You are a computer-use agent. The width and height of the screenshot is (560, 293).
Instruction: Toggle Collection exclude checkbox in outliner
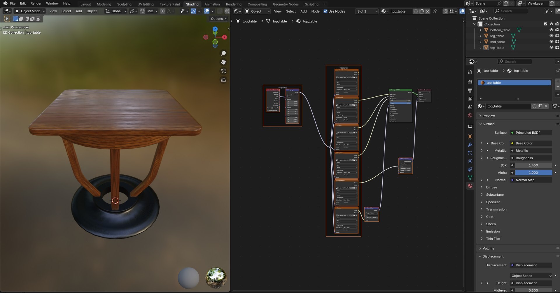[545, 24]
